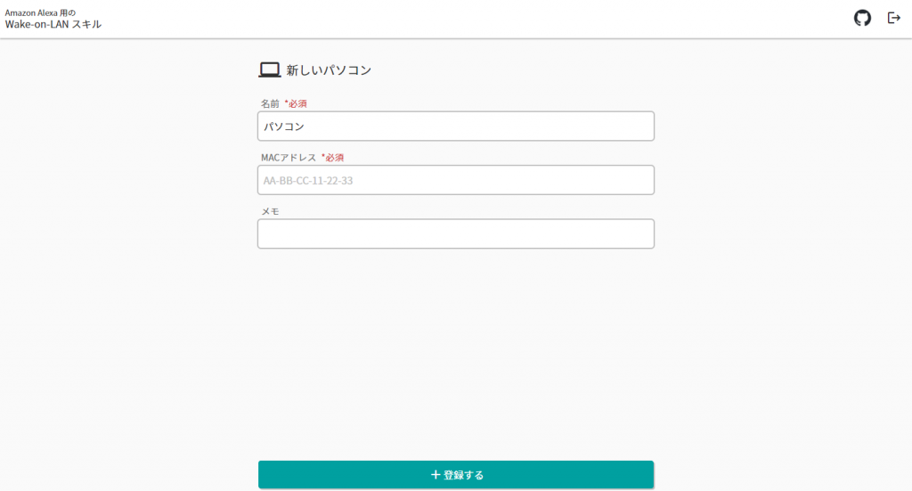The height and width of the screenshot is (491, 912).
Task: Click the red 必須 marker next to 名前
Action: pos(296,103)
